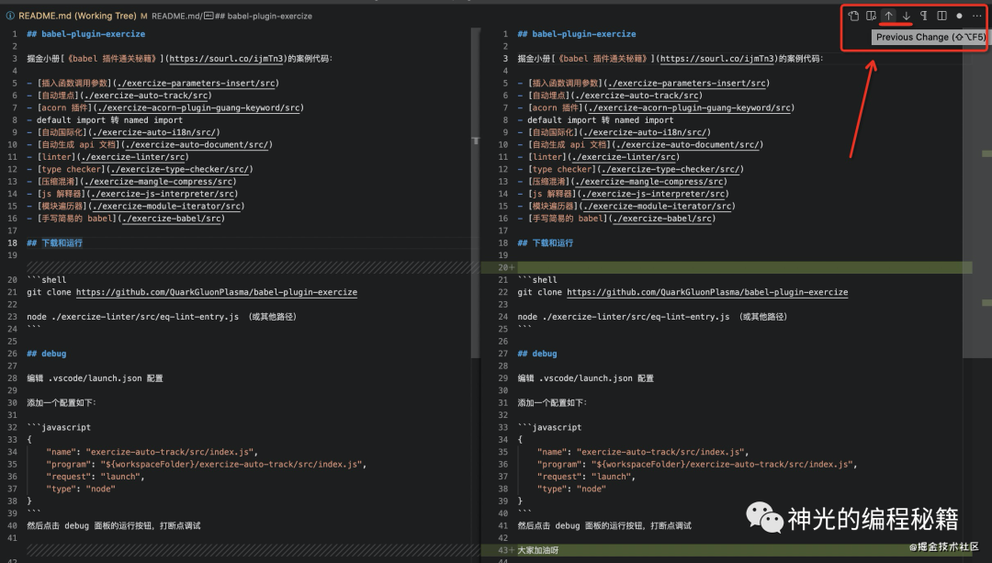Click '## 下载和运行' heading in left pane
Image resolution: width=992 pixels, height=563 pixels.
coord(54,242)
